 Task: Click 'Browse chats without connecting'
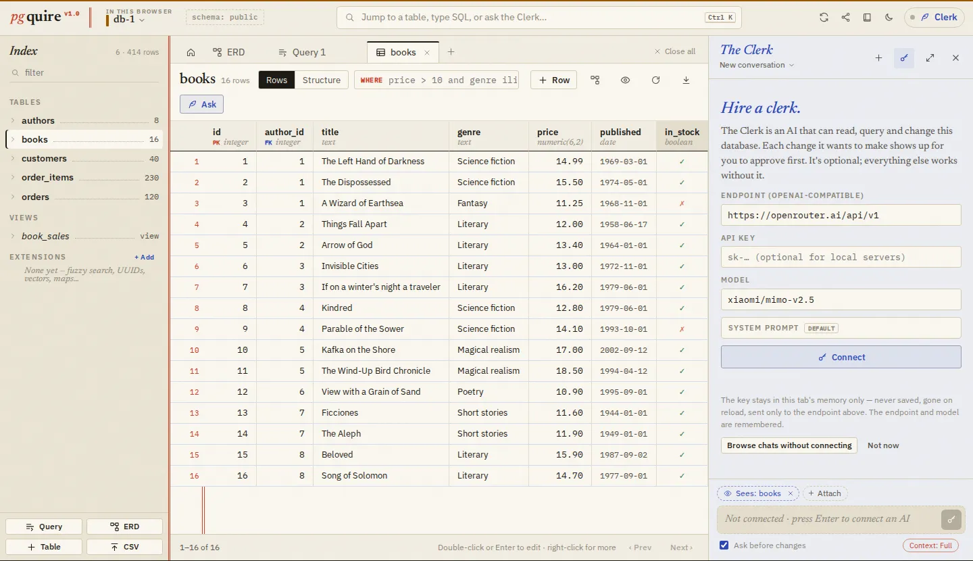[x=789, y=445]
